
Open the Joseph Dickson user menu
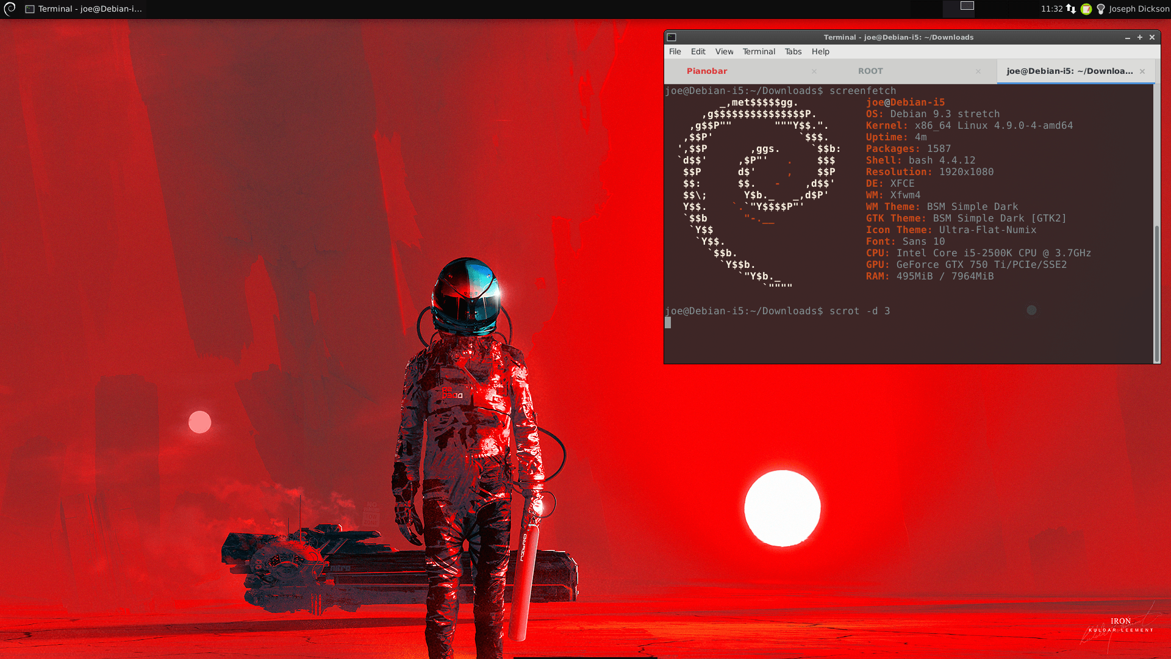pyautogui.click(x=1139, y=9)
